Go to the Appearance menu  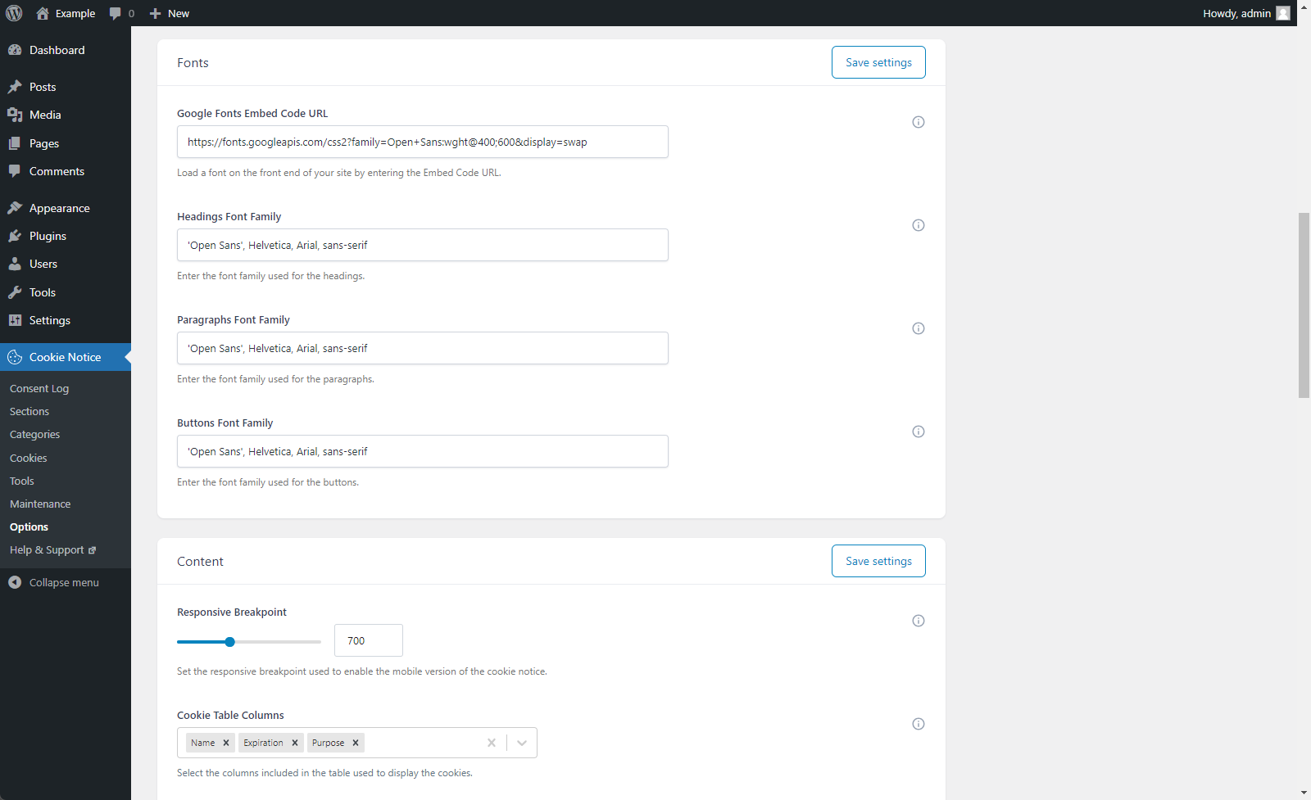coord(59,208)
